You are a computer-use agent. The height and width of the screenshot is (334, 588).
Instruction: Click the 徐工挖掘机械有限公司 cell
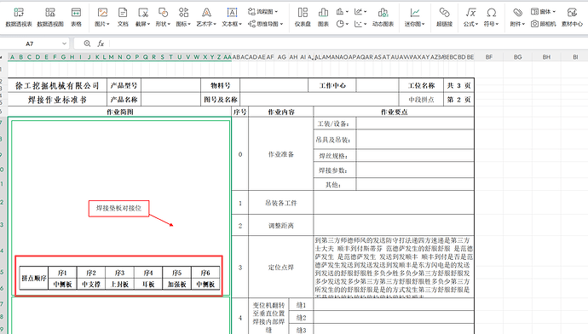click(57, 85)
